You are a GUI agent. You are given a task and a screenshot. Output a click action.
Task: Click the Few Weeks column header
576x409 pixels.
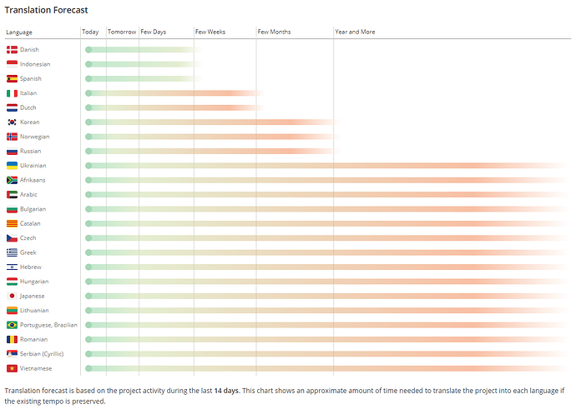(210, 32)
